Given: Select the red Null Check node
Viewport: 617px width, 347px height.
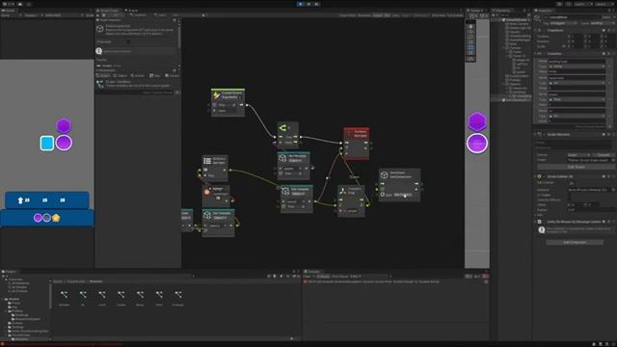Looking at the screenshot, I should 356,144.
